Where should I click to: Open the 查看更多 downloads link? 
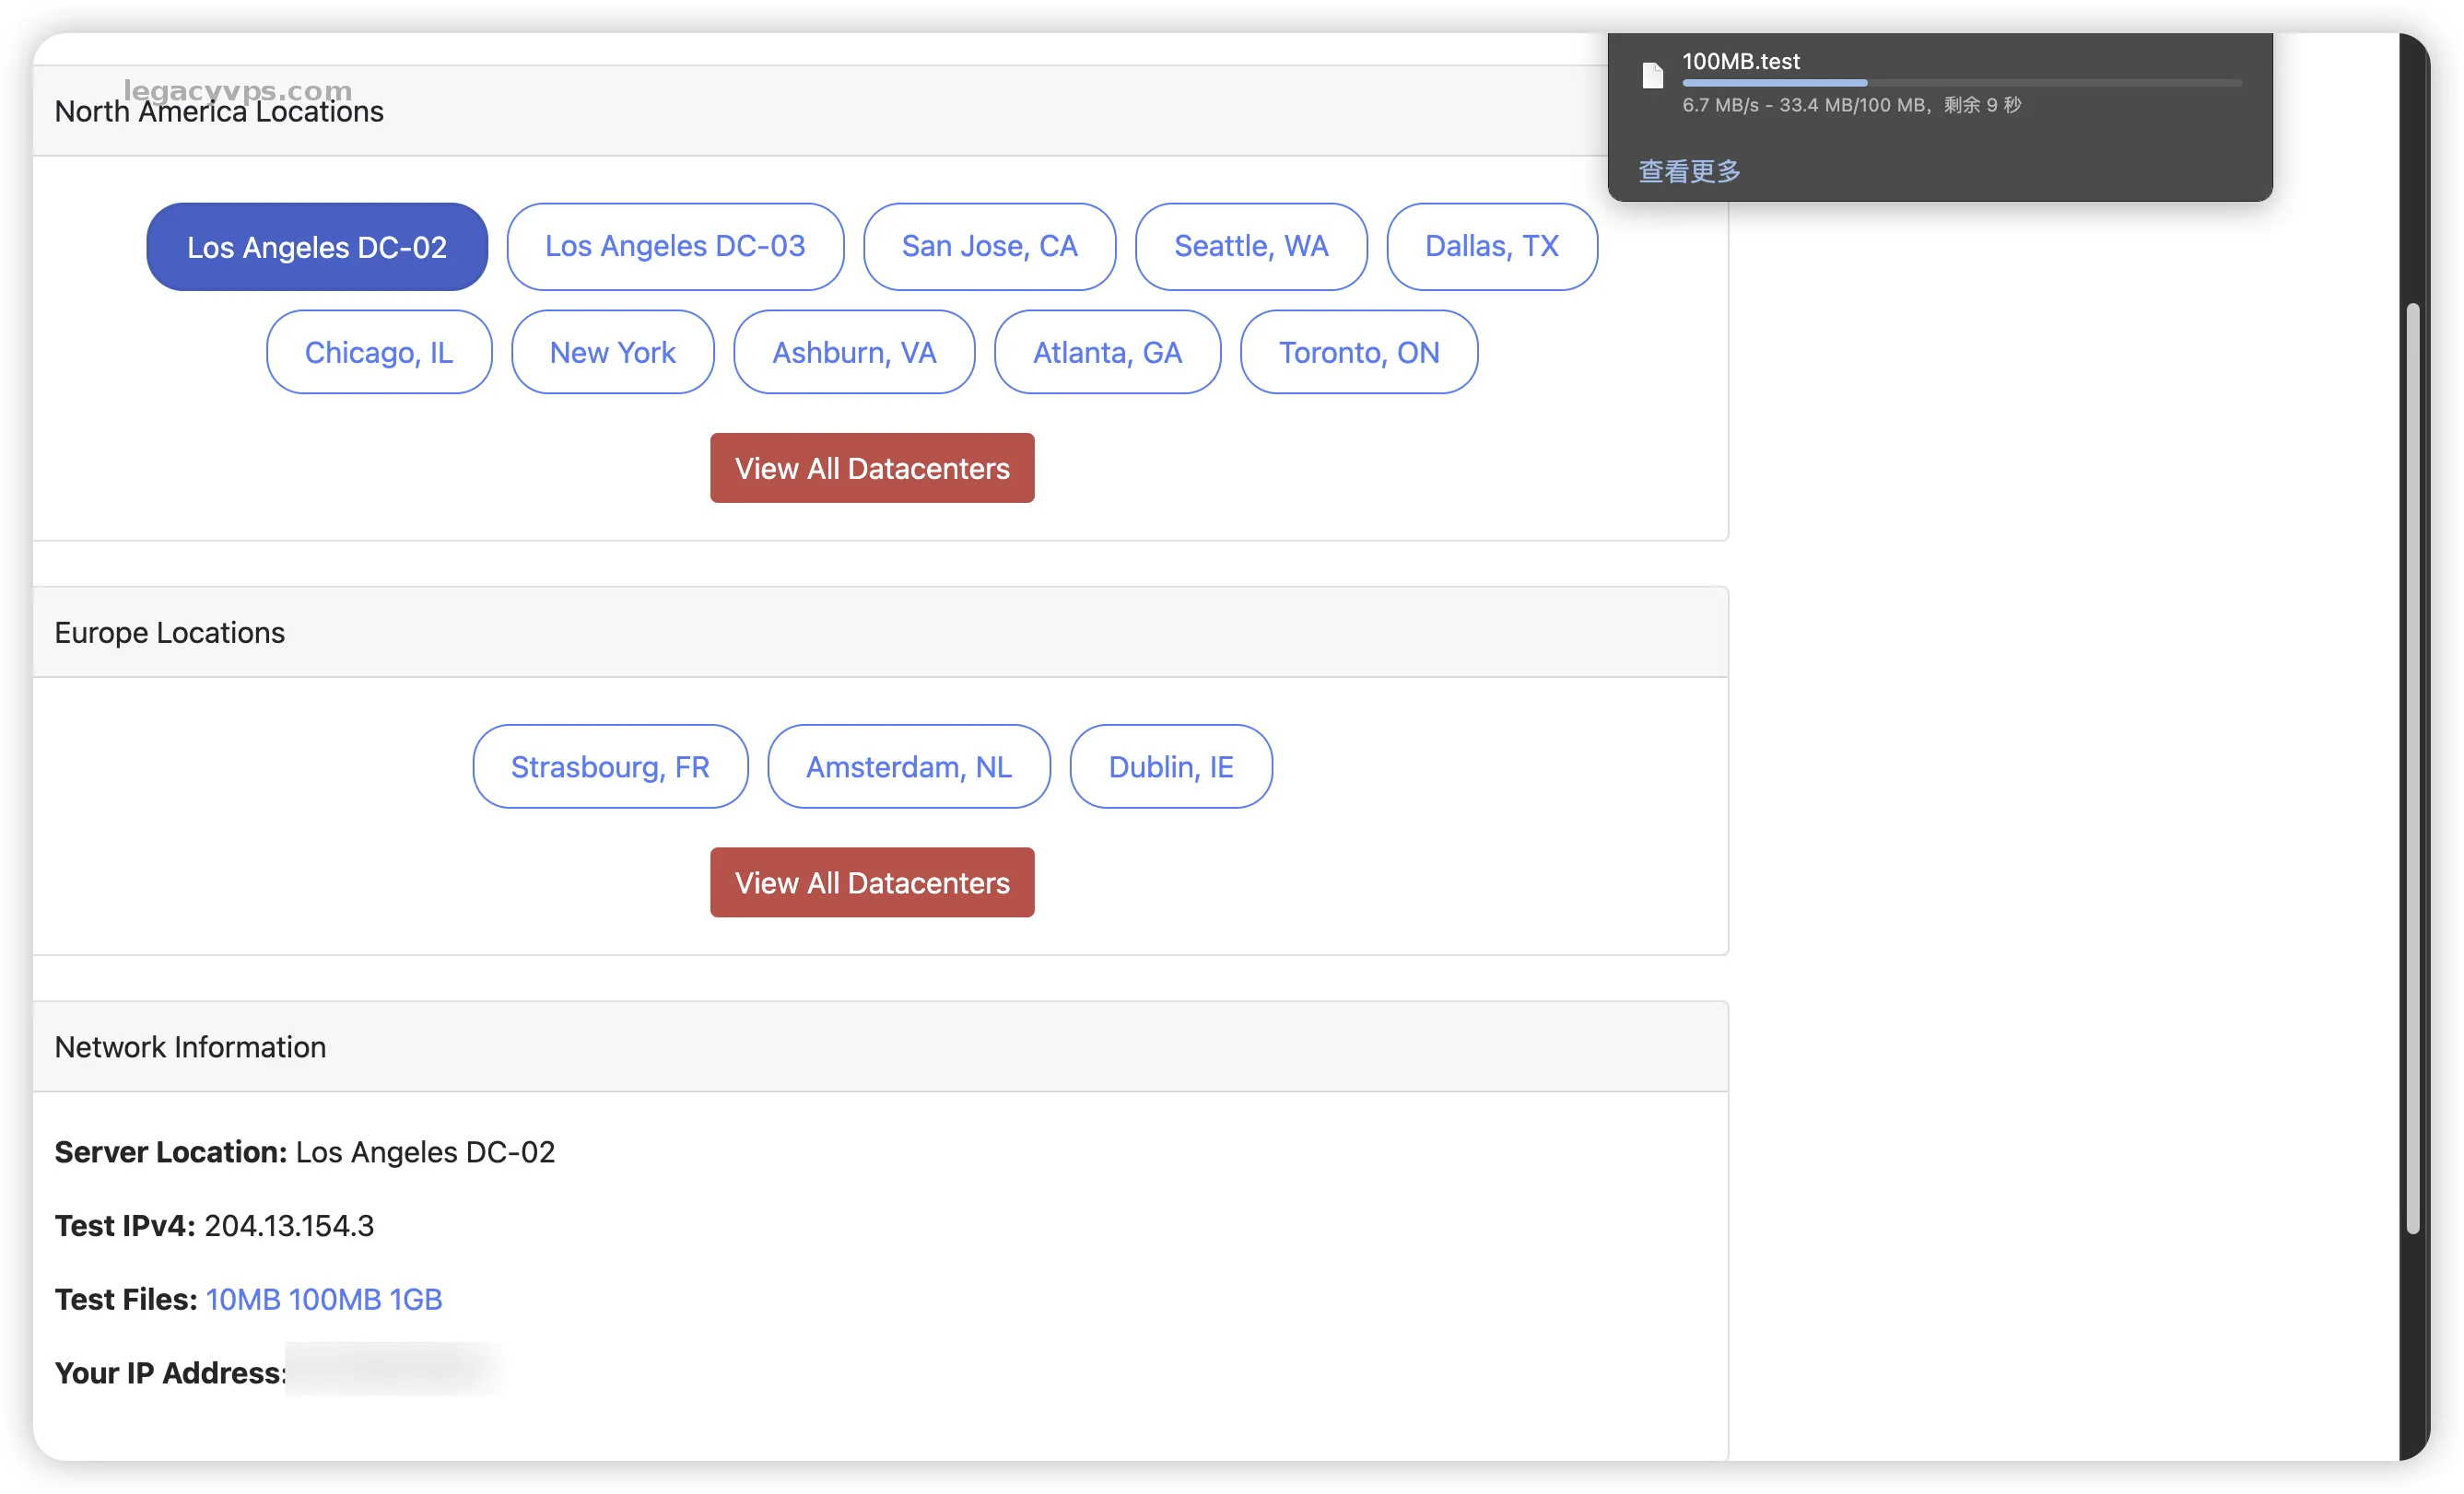[1689, 171]
